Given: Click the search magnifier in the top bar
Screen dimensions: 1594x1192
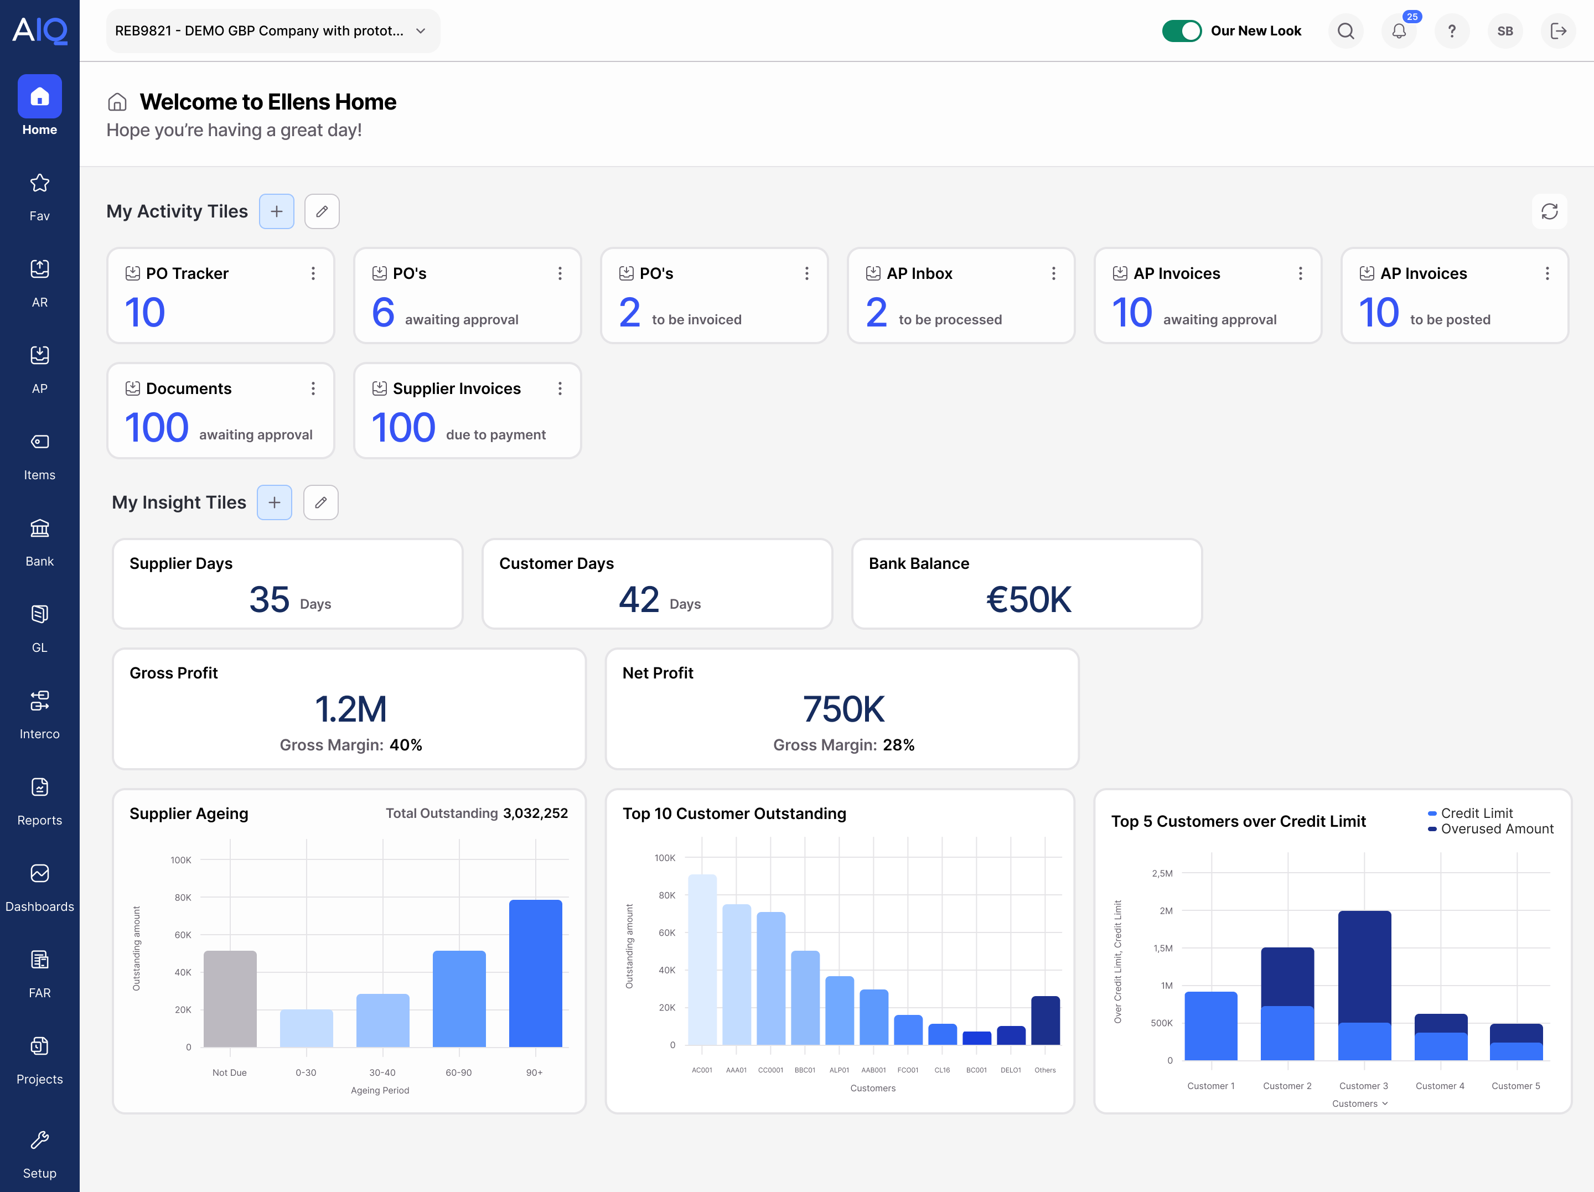Looking at the screenshot, I should 1346,31.
